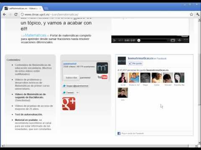Click the browser back arrow
Viewport: 201px width, 150px height.
click(5, 14)
